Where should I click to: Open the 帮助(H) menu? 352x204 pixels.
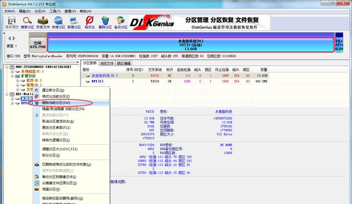[x=86, y=11]
